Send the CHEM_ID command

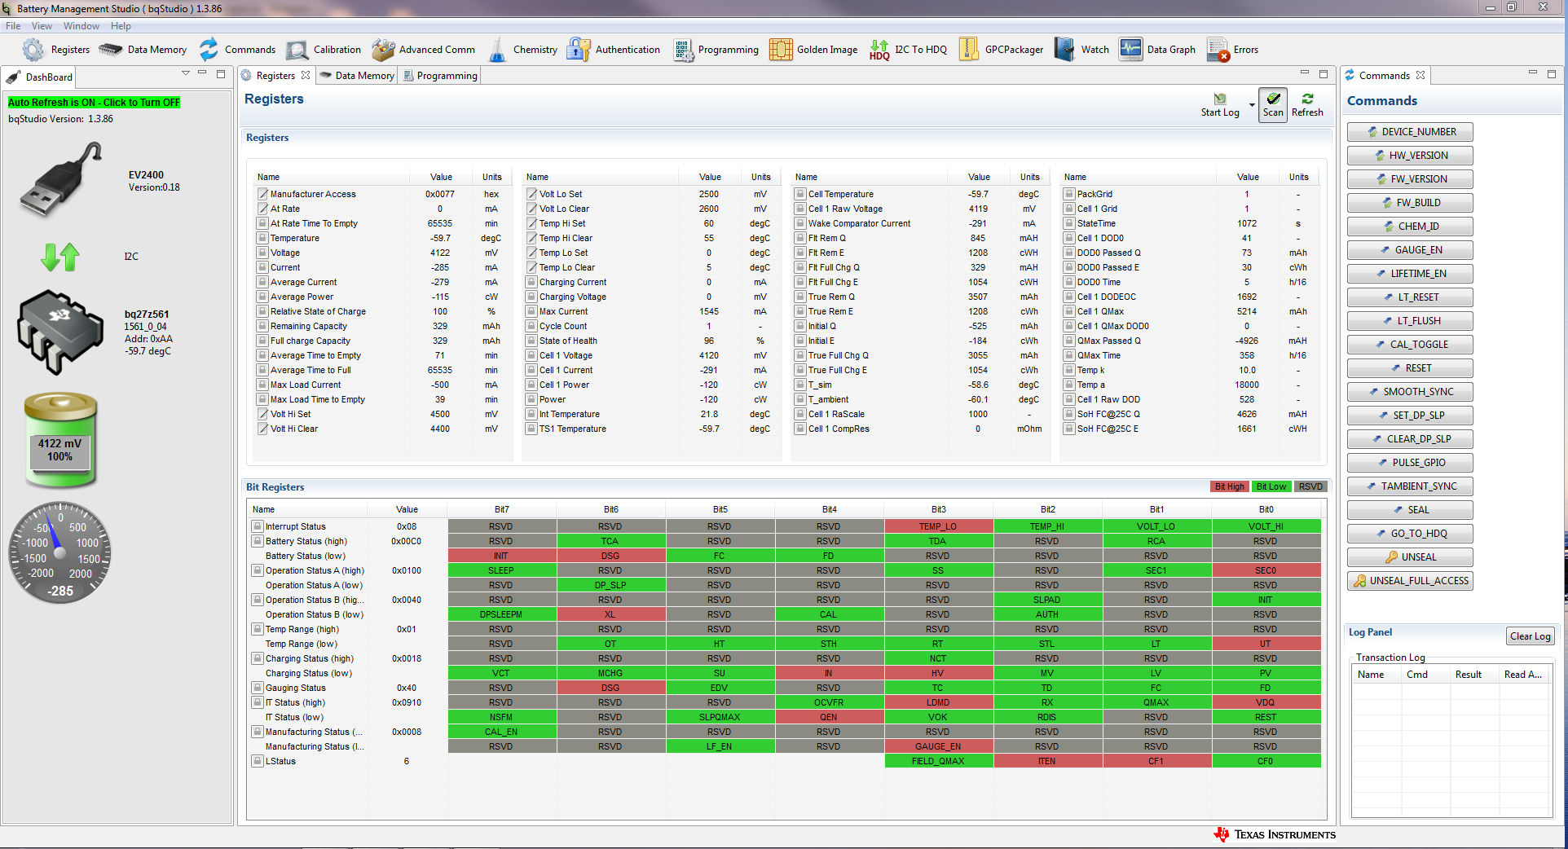click(1410, 227)
